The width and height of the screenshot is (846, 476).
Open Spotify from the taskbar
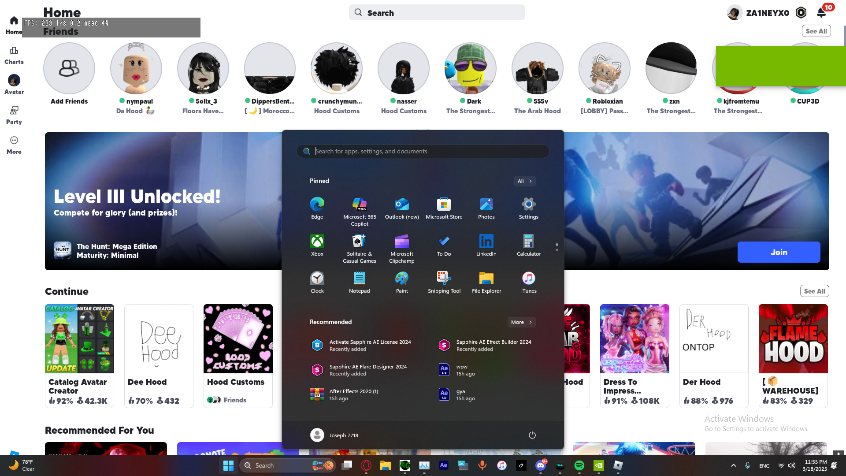[x=579, y=465]
